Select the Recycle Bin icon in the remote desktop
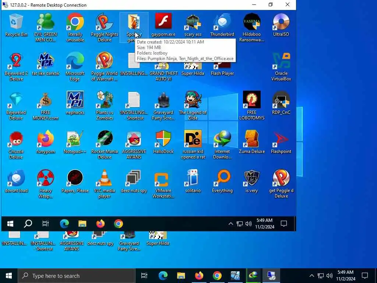The image size is (377, 283). tap(16, 25)
